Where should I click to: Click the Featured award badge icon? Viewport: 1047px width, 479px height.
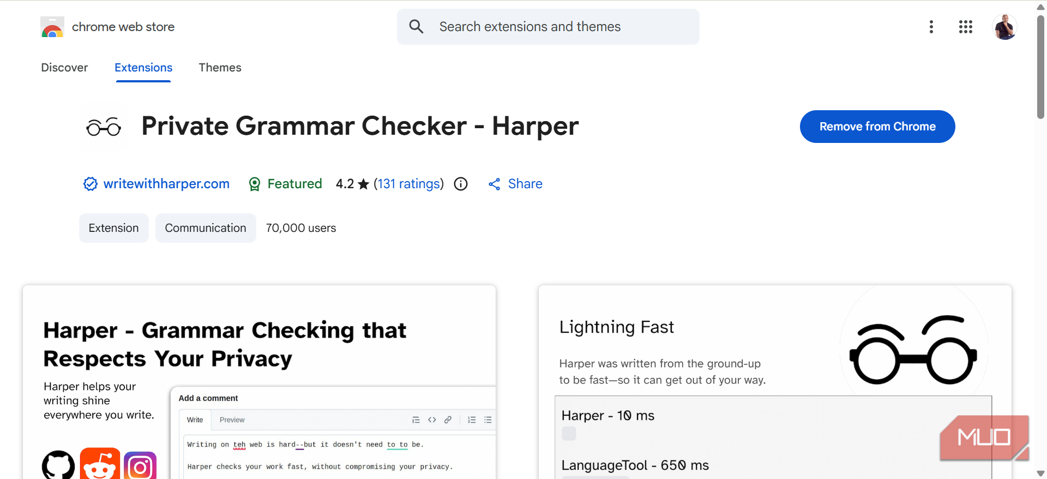pyautogui.click(x=255, y=184)
